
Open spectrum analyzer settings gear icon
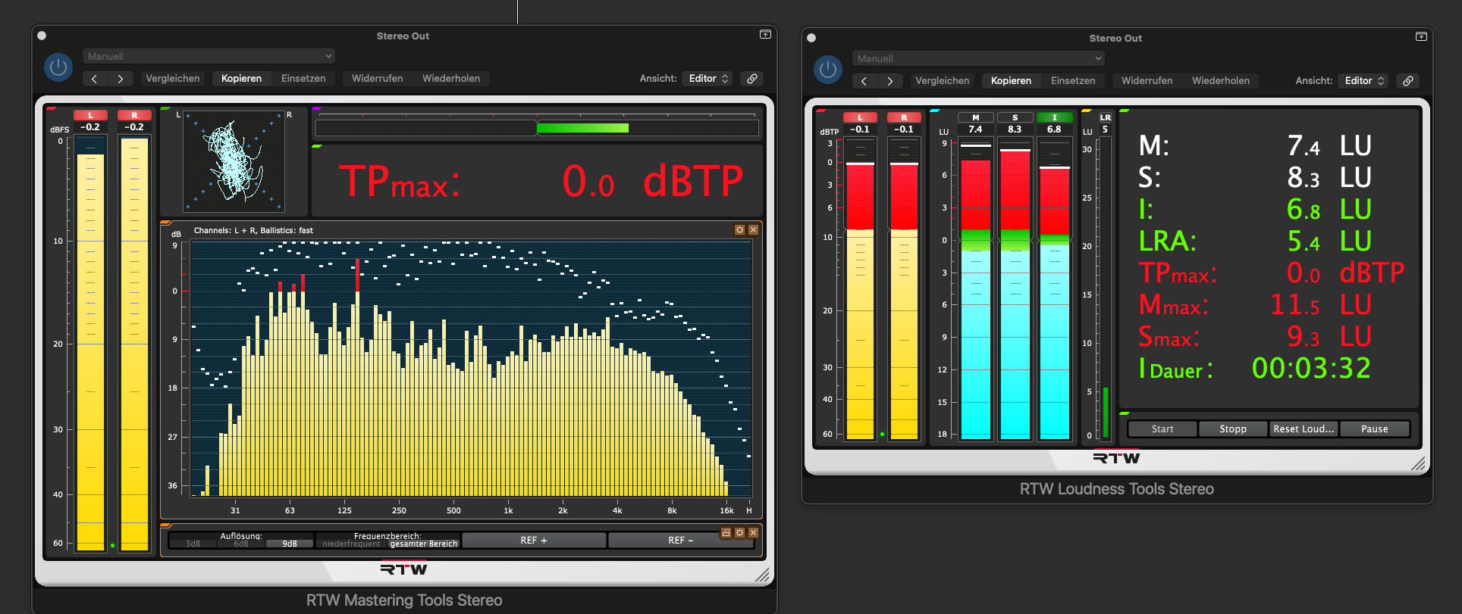pyautogui.click(x=739, y=229)
